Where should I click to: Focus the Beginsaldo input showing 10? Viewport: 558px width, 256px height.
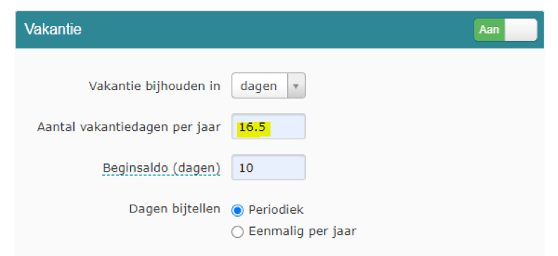[268, 167]
